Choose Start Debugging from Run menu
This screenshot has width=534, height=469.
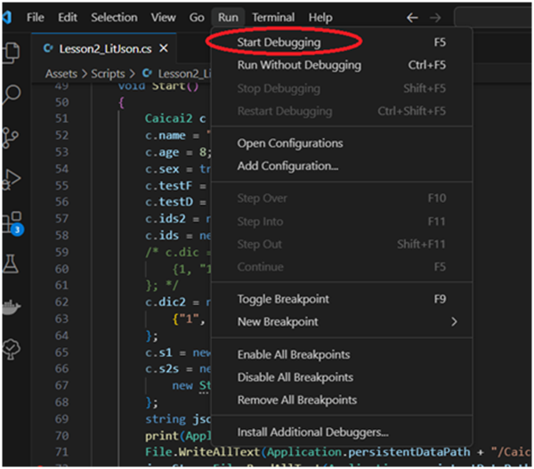(x=342, y=42)
